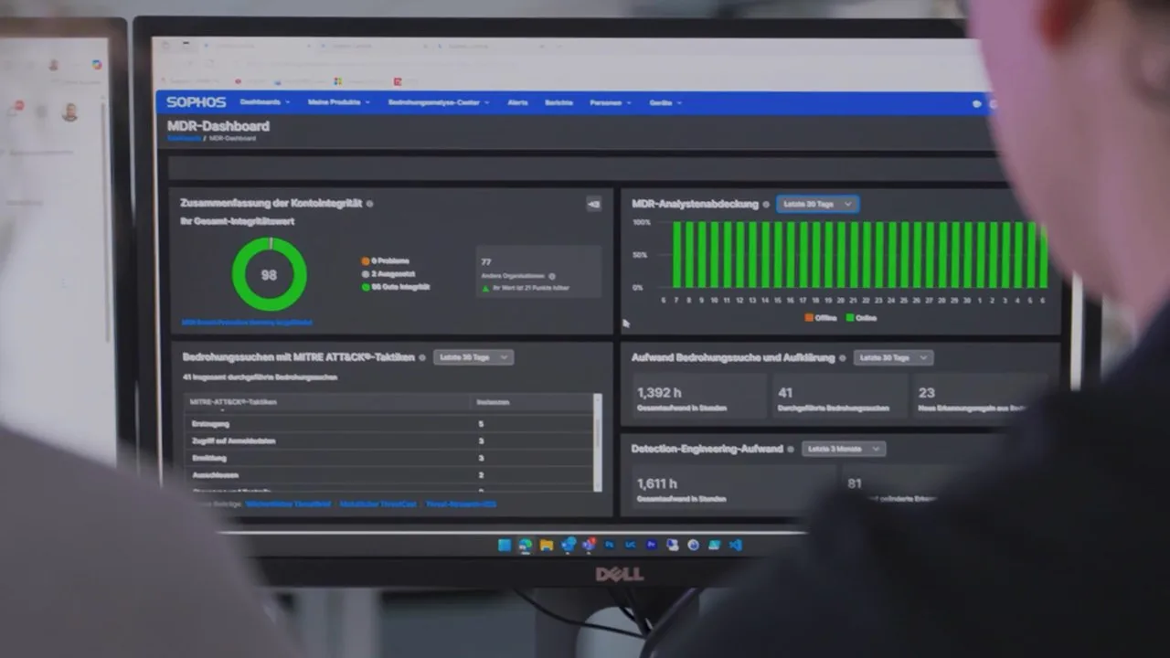This screenshot has width=1170, height=658.
Task: Select the Probleme legend entry
Action: (x=386, y=261)
